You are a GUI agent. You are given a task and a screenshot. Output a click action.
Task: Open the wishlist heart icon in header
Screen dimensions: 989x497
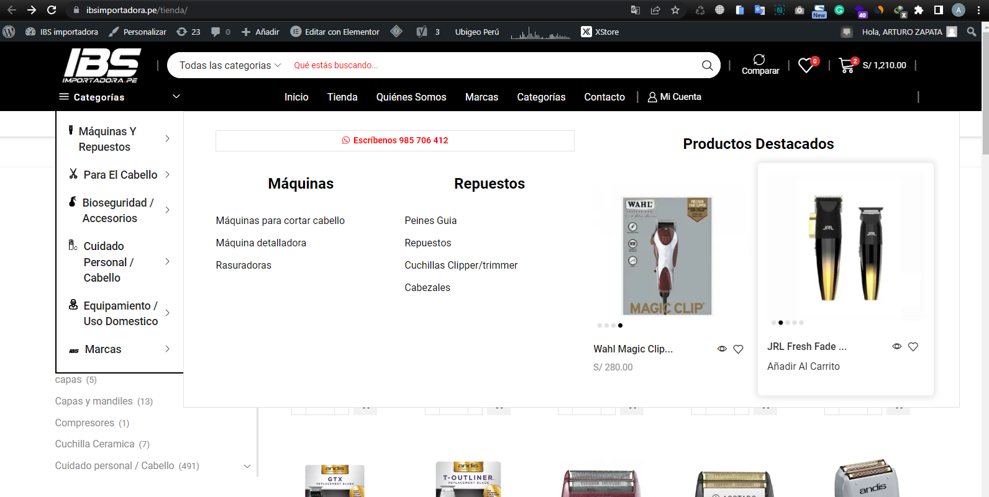click(806, 65)
